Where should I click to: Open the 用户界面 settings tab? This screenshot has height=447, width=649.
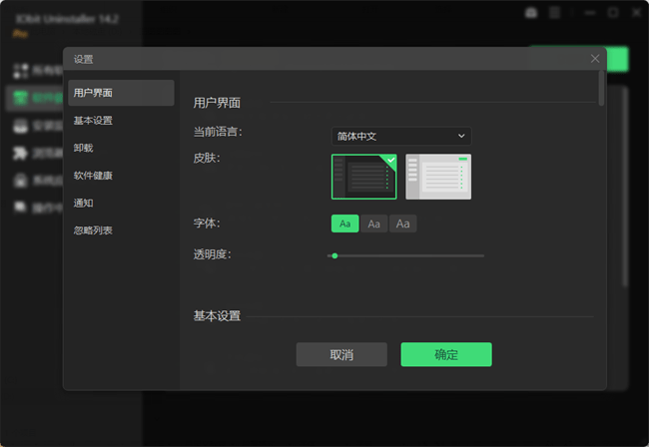coord(121,93)
